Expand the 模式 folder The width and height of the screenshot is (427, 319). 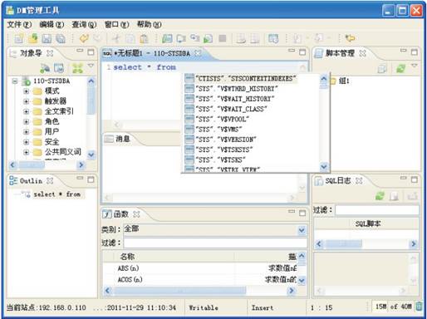tap(26, 91)
